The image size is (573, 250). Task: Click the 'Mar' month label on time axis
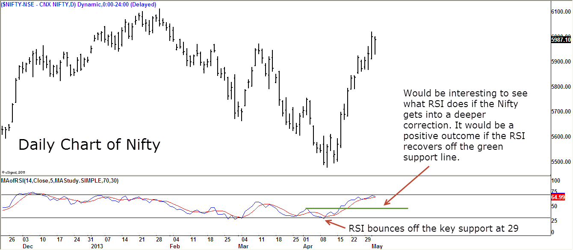[x=243, y=246]
